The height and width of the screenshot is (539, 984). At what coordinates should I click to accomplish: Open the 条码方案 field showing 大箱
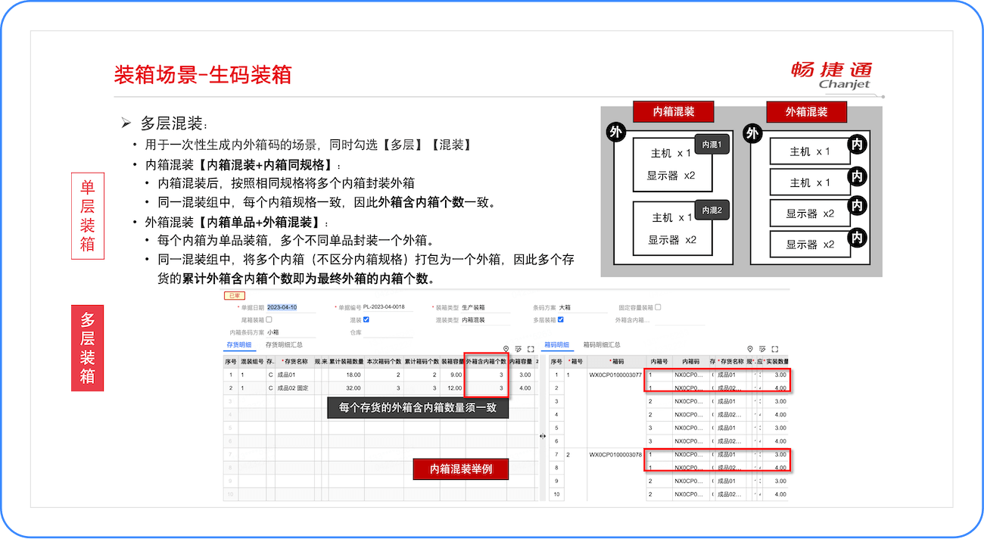click(583, 308)
